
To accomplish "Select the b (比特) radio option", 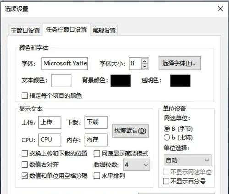I will pyautogui.click(x=167, y=138).
